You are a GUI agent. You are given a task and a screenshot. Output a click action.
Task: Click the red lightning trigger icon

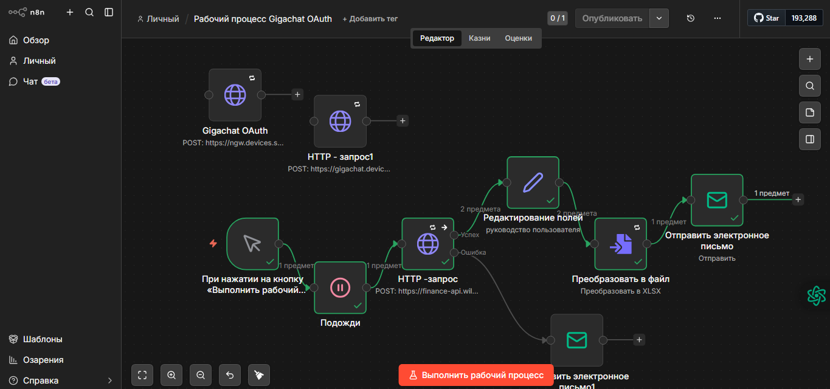[213, 243]
